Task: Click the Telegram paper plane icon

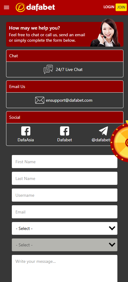Action: [x=103, y=131]
